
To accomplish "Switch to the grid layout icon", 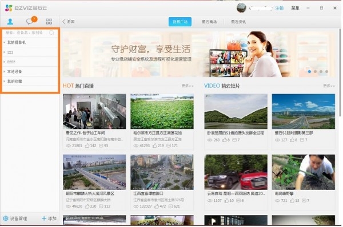I will (x=49, y=22).
